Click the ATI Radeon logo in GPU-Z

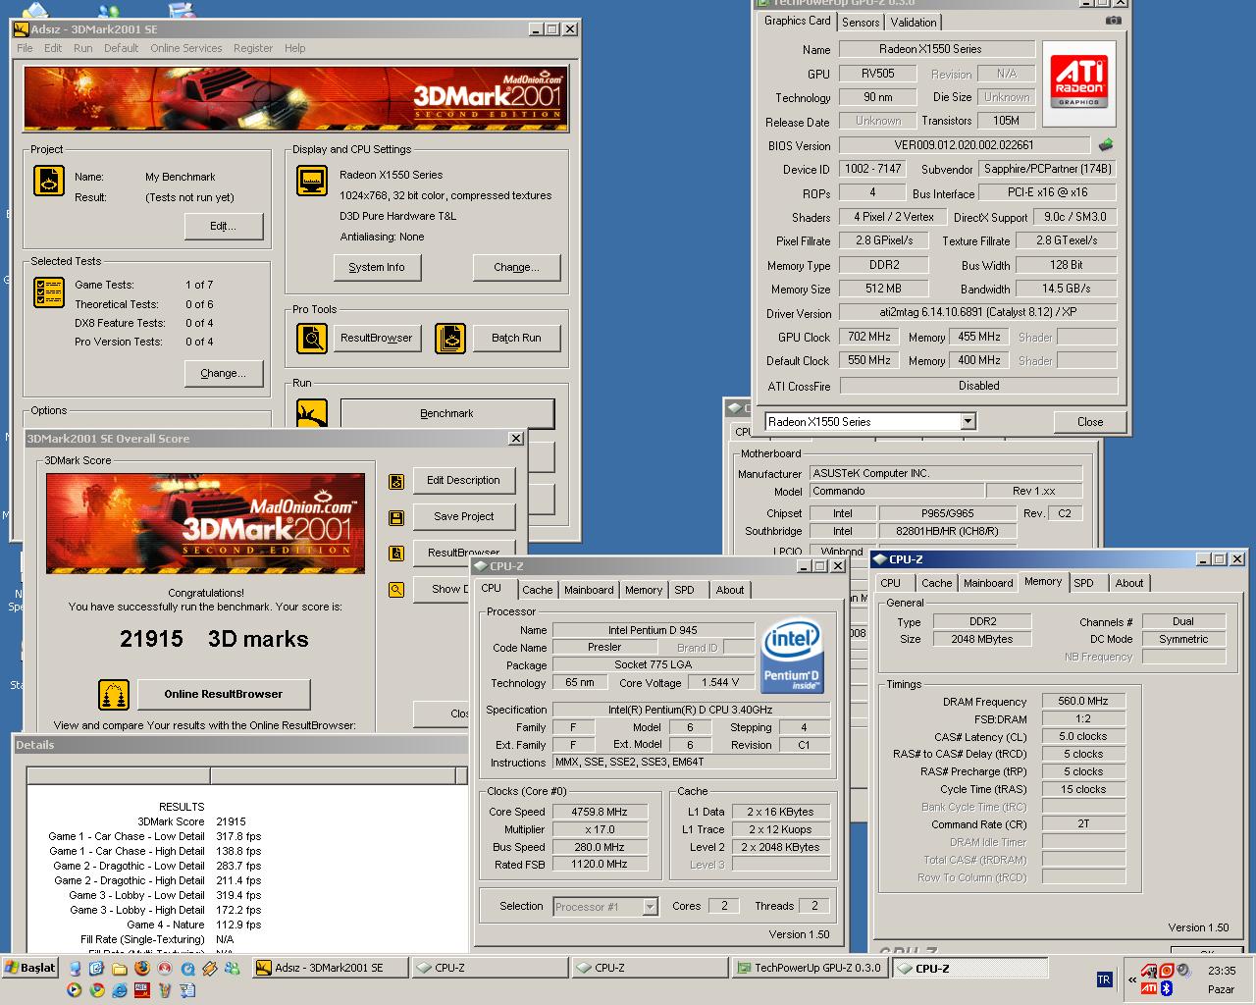tap(1078, 83)
